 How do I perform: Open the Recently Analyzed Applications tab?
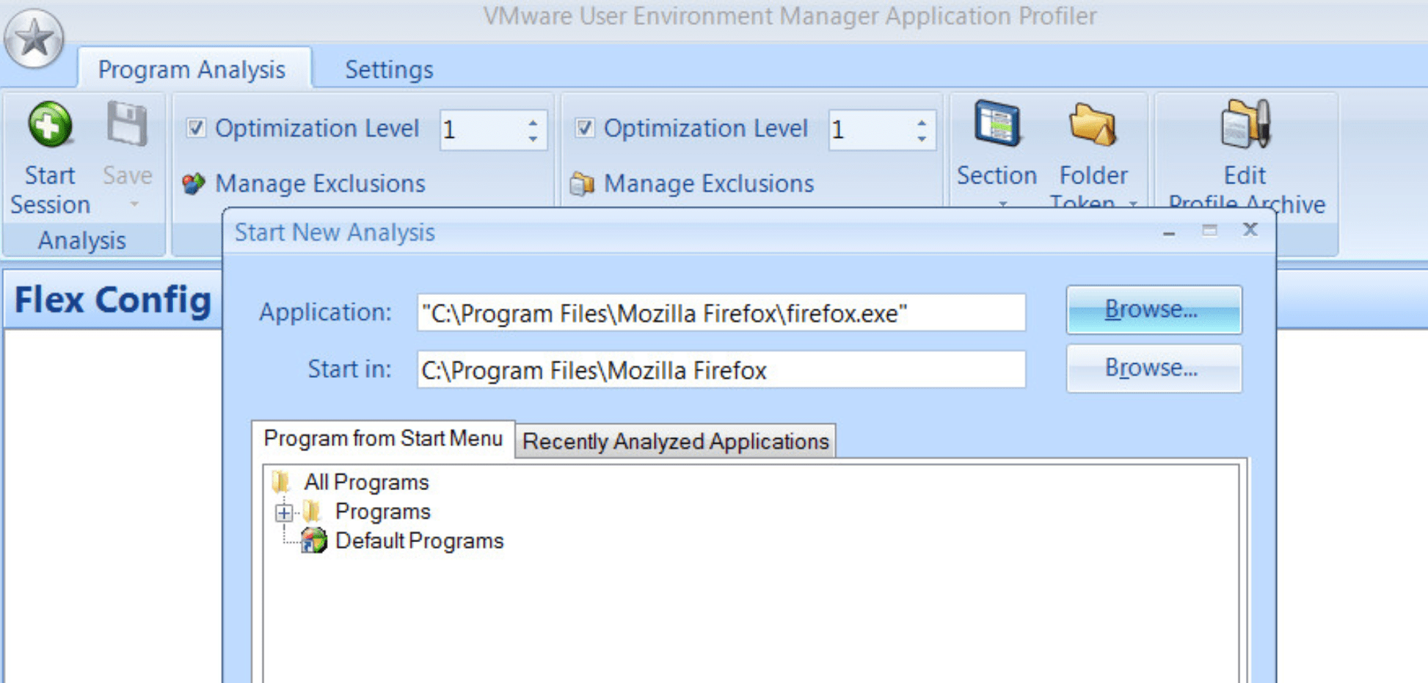pos(675,441)
